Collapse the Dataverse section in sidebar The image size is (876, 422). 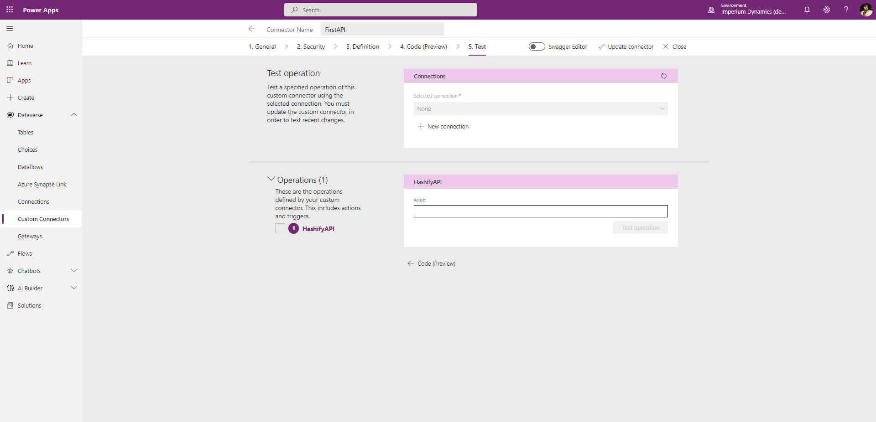coord(74,115)
